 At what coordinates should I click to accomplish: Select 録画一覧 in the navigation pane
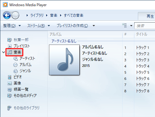21,89
